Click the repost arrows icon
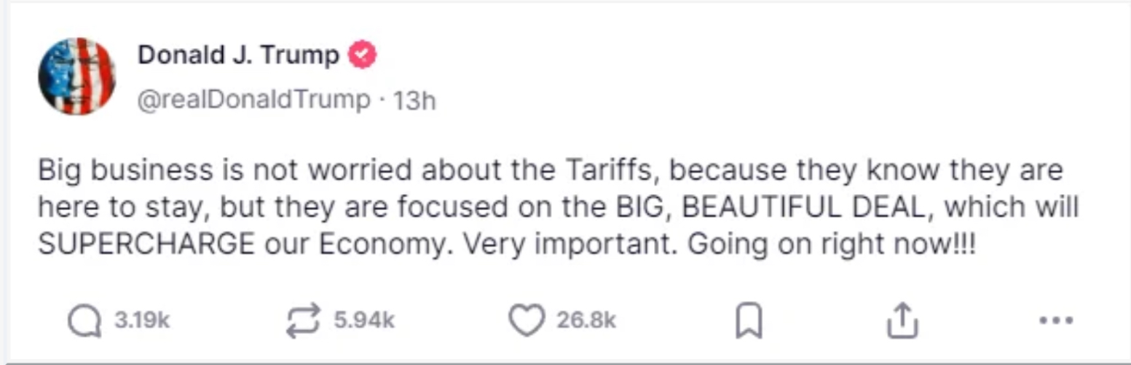1131x365 pixels. tap(303, 321)
